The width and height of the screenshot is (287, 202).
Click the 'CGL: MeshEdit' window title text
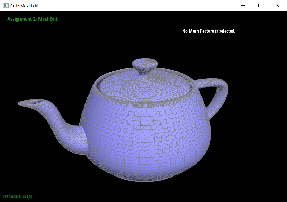click(24, 6)
